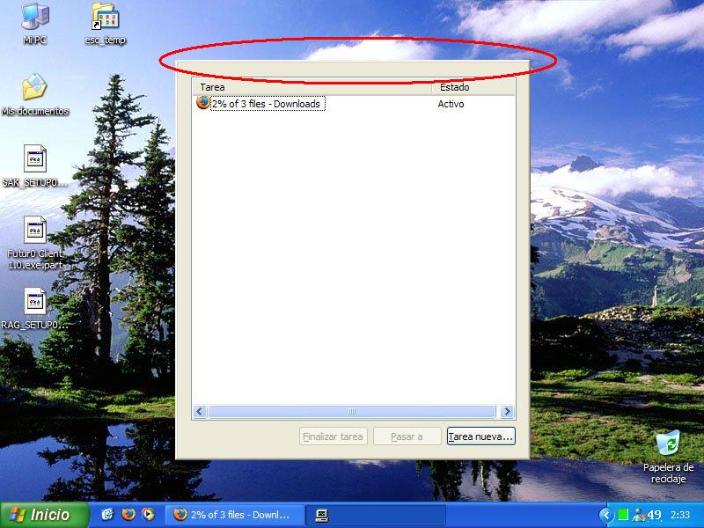Click the 49 tray indicator
This screenshot has height=528, width=704.
pyautogui.click(x=654, y=515)
